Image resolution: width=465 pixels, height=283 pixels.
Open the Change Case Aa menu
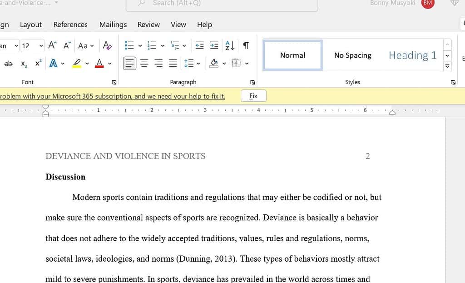click(86, 46)
